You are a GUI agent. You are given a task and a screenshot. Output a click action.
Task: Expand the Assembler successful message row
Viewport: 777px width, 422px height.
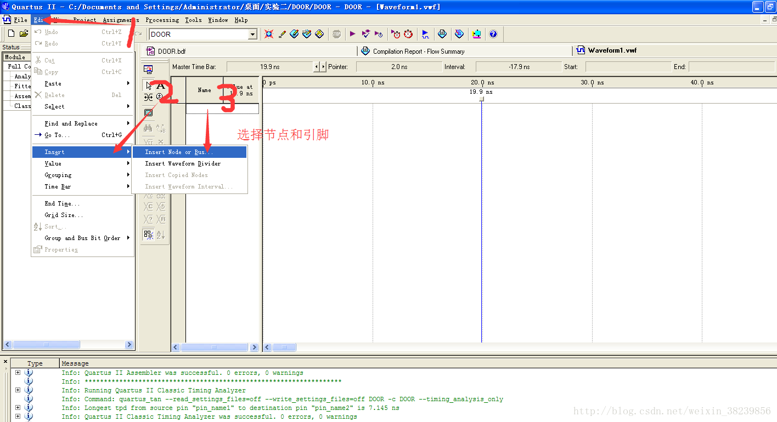[18, 373]
